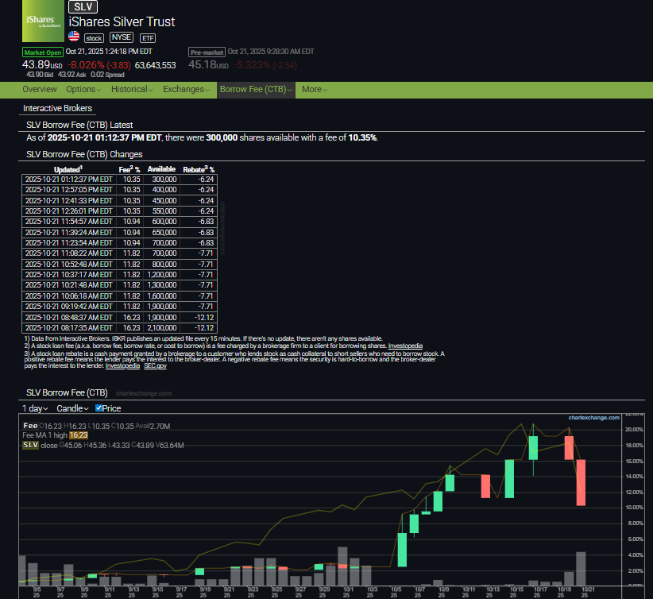This screenshot has width=653, height=599.
Task: Open the Candle chart type dropdown
Action: click(72, 408)
